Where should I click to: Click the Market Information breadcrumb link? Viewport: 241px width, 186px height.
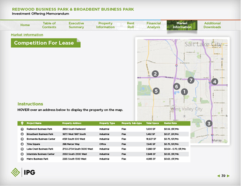[27, 35]
